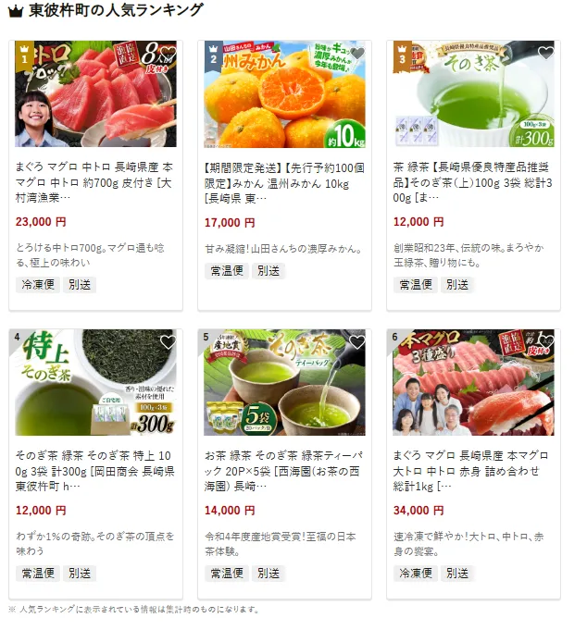Viewport: 587px width, 630px height.
Task: Click the rank 3 crown badge
Action: pyautogui.click(x=402, y=56)
